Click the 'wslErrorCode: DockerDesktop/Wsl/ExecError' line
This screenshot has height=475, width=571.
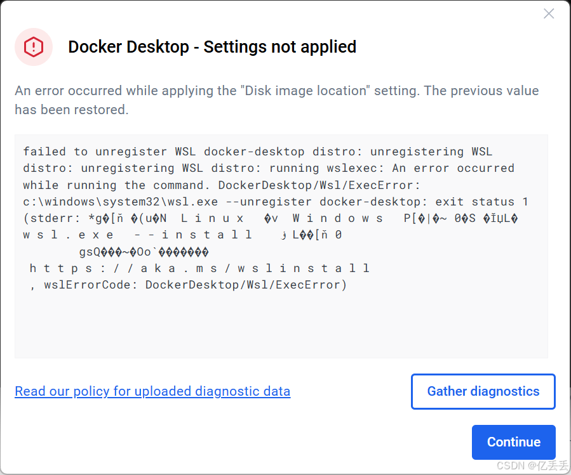click(188, 285)
